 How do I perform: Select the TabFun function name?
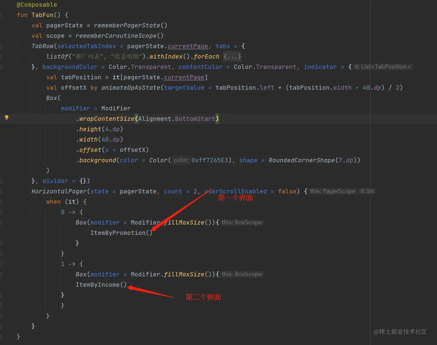(42, 15)
